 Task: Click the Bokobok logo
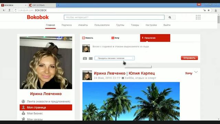[38, 17]
